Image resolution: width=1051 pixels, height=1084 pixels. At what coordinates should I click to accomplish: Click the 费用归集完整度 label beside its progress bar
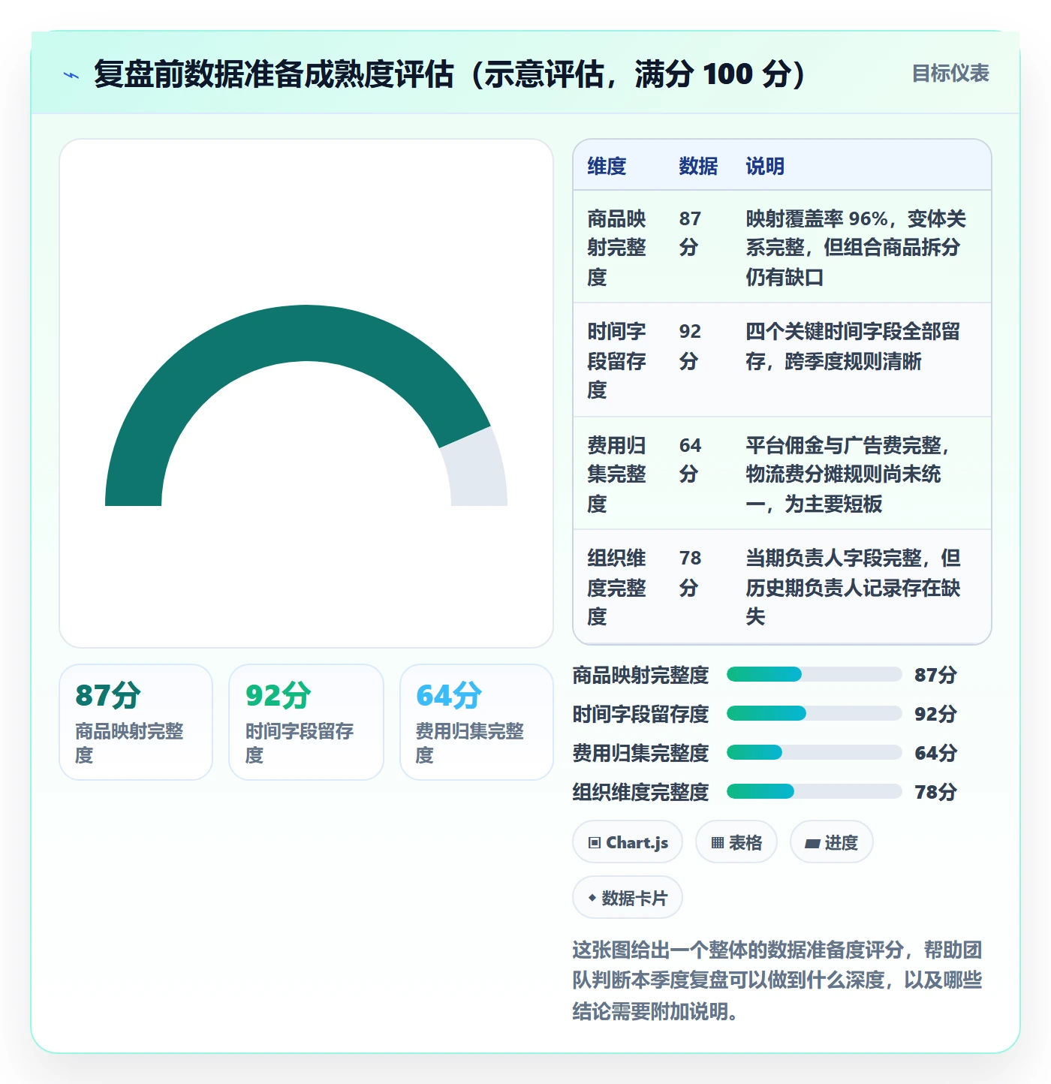640,753
